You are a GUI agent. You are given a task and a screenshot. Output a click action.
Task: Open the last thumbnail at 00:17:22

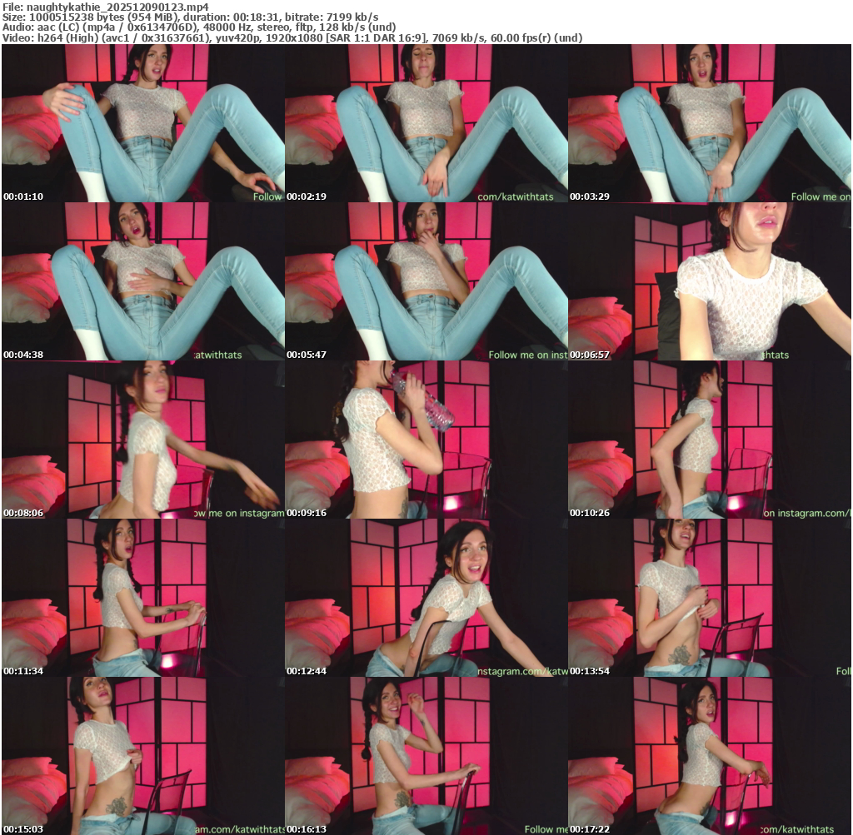[709, 756]
